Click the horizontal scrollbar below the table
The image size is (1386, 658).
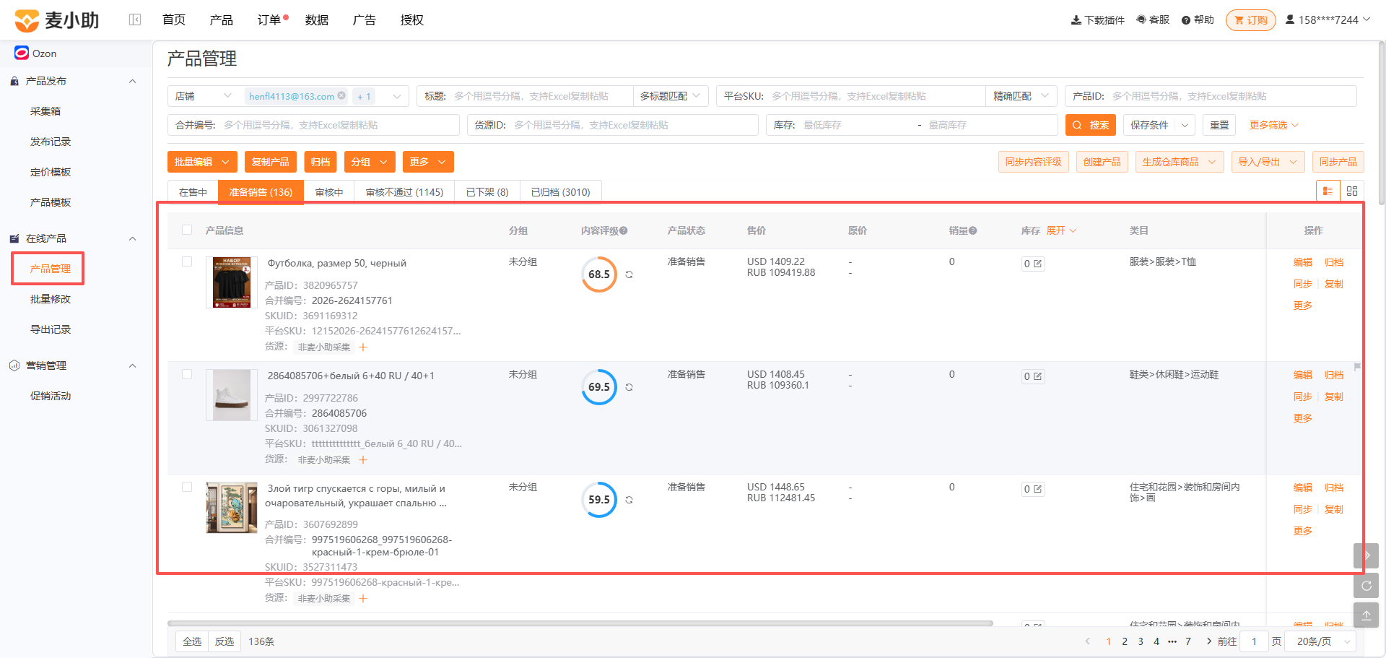(580, 623)
